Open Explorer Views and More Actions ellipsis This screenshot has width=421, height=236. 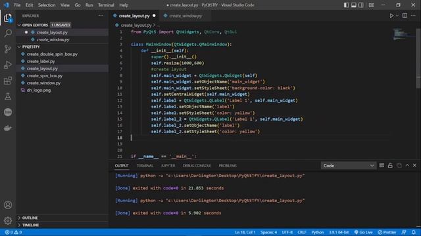[101, 16]
